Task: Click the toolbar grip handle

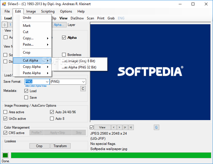Action: [x=1, y=18]
